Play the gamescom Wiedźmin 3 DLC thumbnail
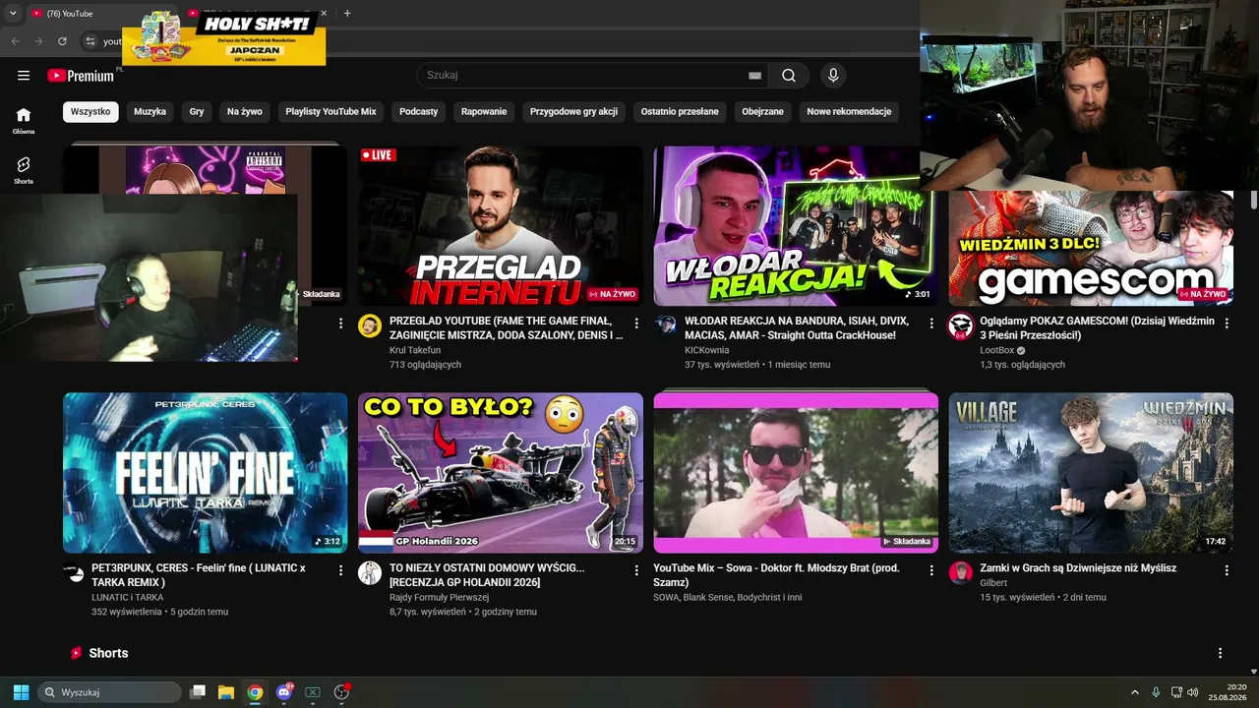Image resolution: width=1259 pixels, height=708 pixels. tap(1091, 249)
